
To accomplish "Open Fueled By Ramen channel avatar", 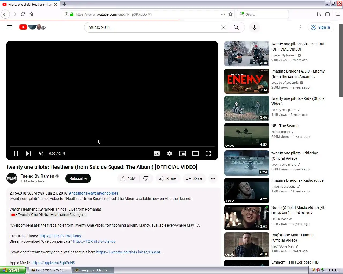I will (12, 178).
